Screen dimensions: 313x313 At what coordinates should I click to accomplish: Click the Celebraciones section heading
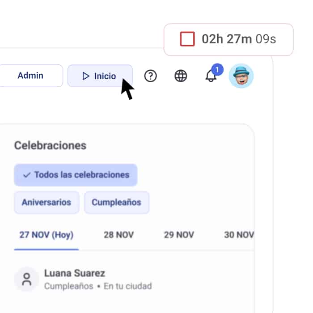coord(50,145)
